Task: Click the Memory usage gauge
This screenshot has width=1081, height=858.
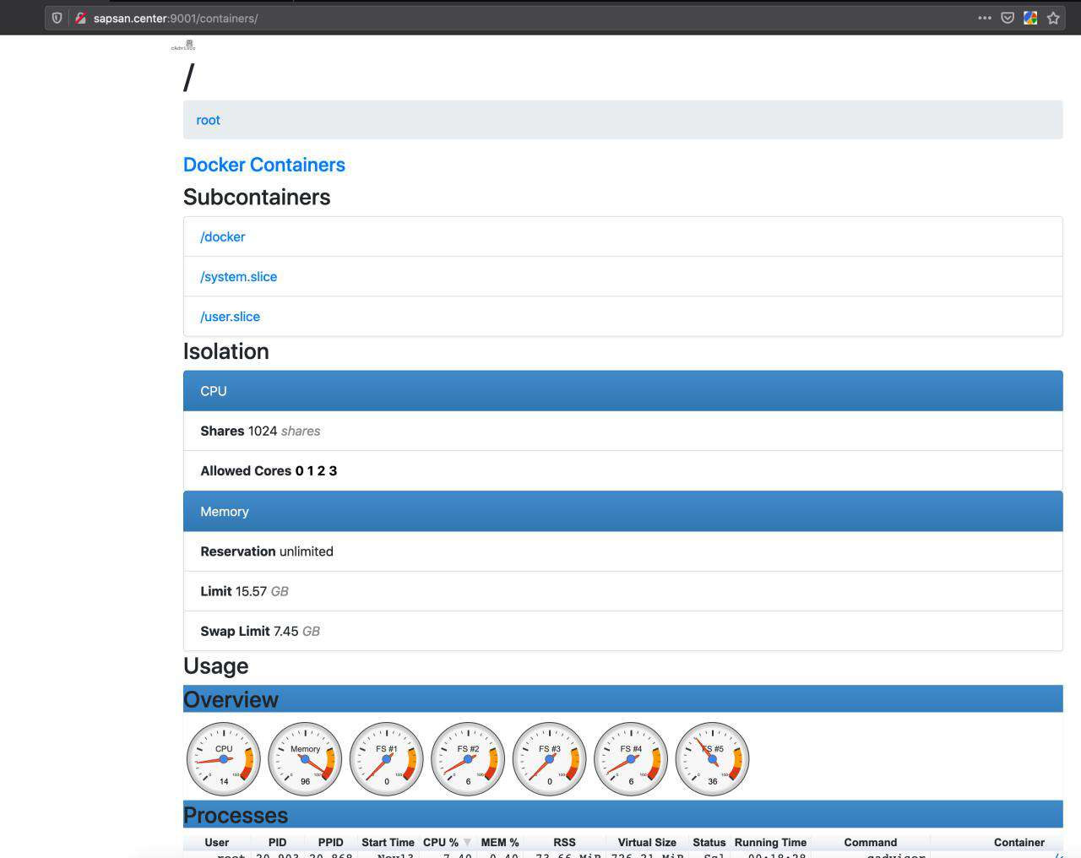Action: (306, 759)
